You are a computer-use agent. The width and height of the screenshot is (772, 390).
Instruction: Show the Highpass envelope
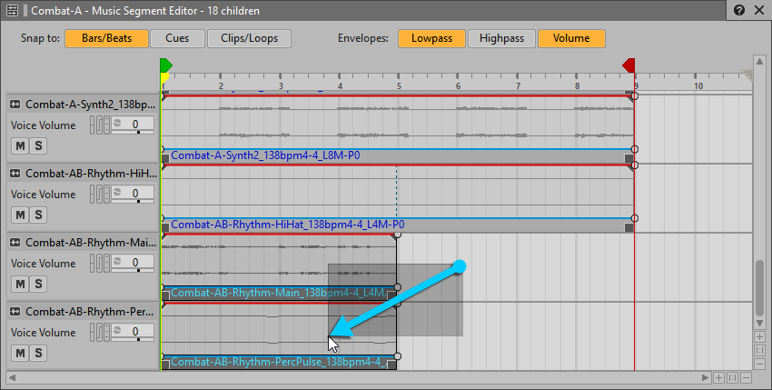[501, 38]
